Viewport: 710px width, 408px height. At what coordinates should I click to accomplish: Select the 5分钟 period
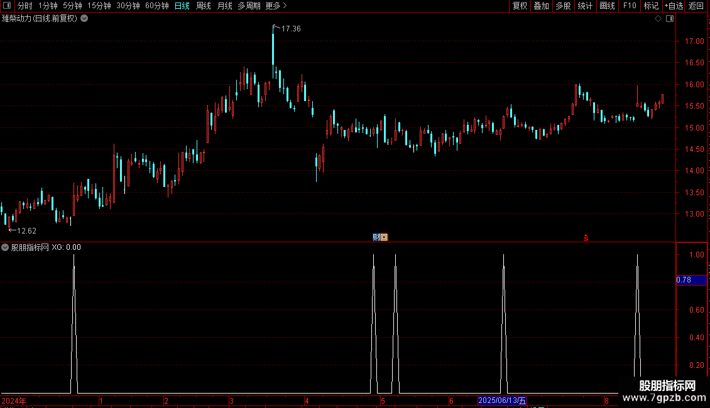click(x=72, y=6)
